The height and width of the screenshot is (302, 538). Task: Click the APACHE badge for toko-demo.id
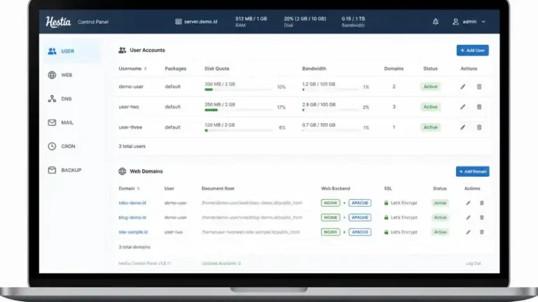360,203
